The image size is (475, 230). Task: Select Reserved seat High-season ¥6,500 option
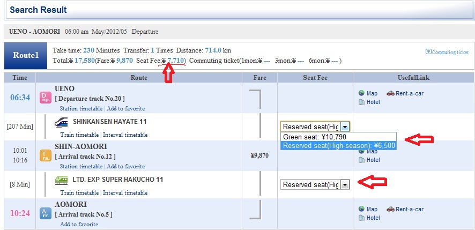coord(338,146)
